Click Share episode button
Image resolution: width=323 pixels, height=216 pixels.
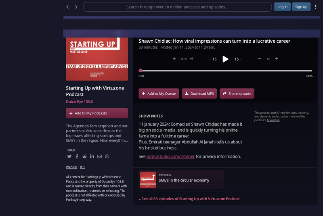(237, 93)
